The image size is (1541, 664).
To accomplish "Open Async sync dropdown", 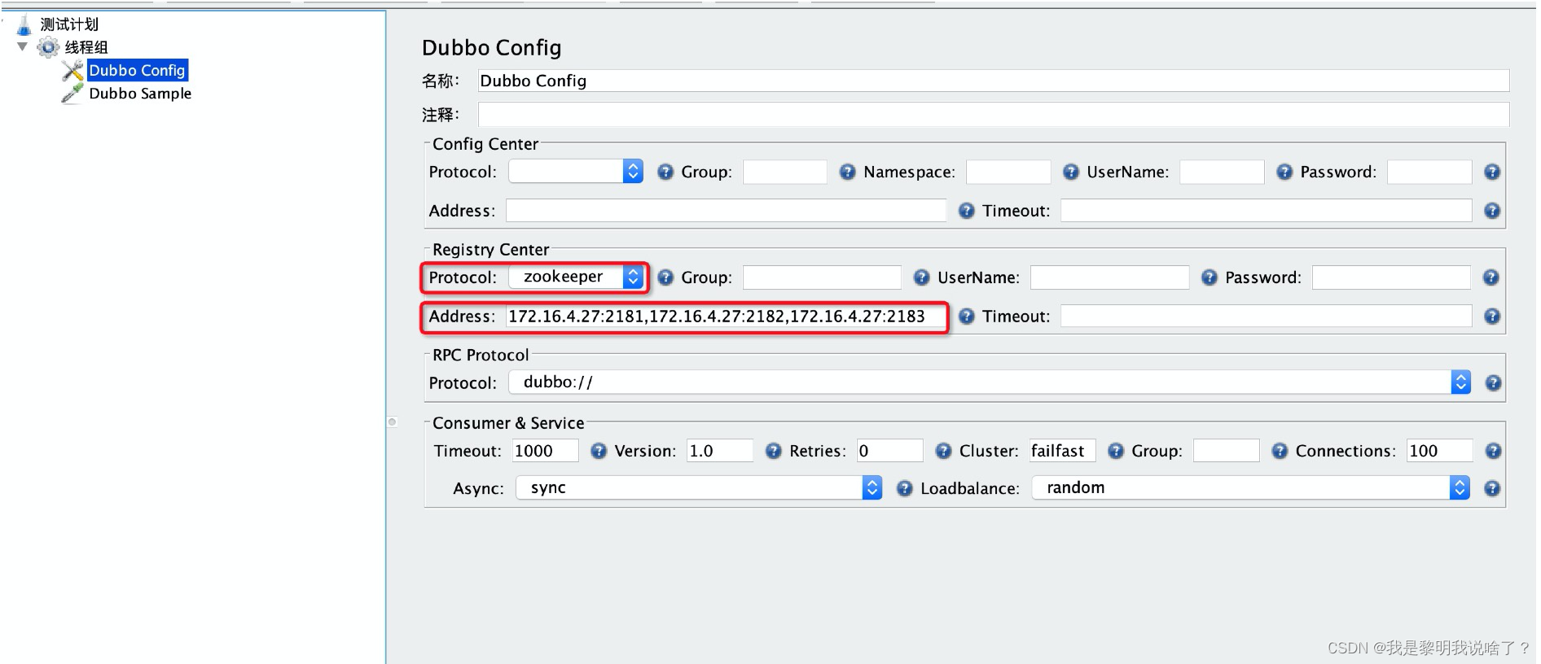I will pyautogui.click(x=699, y=487).
